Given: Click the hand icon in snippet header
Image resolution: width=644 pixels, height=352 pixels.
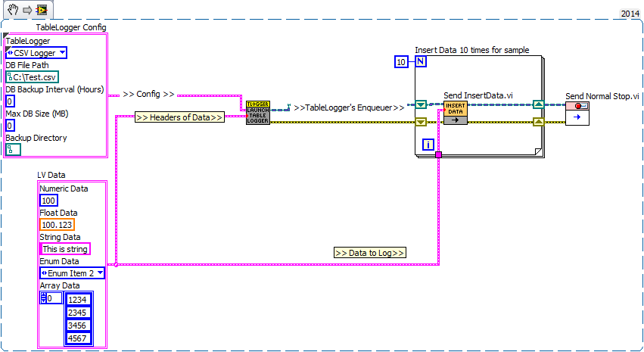Looking at the screenshot, I should click(x=11, y=11).
